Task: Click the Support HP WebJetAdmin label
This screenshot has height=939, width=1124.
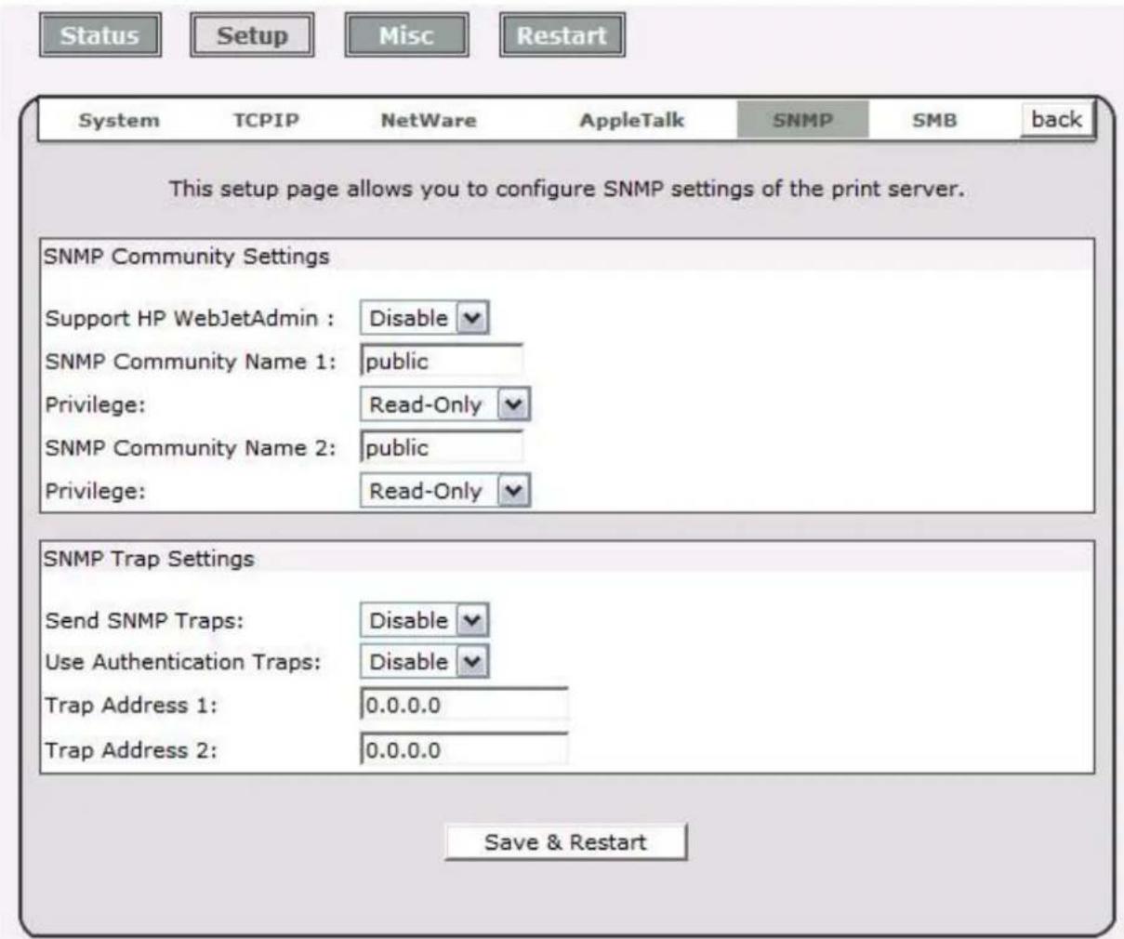Action: click(x=190, y=319)
